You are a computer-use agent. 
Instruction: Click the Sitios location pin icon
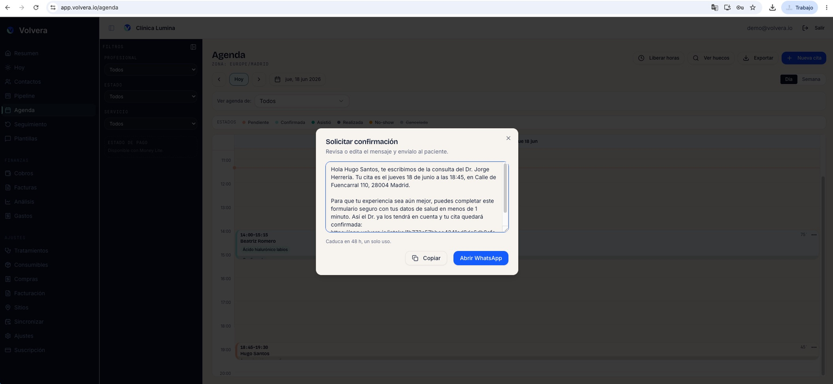tap(8, 307)
